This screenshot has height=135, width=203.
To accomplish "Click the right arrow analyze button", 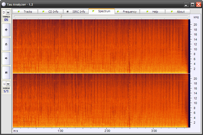I will [6, 58].
